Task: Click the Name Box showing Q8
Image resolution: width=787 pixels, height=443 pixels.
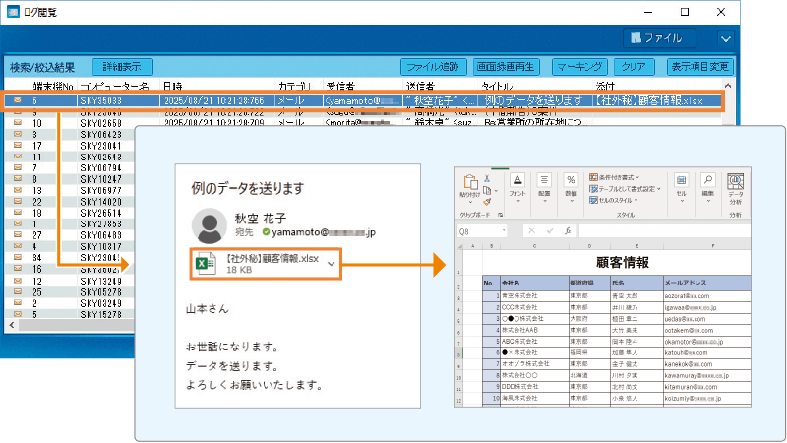Action: (x=482, y=231)
